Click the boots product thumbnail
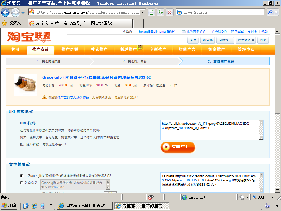 [25, 85]
